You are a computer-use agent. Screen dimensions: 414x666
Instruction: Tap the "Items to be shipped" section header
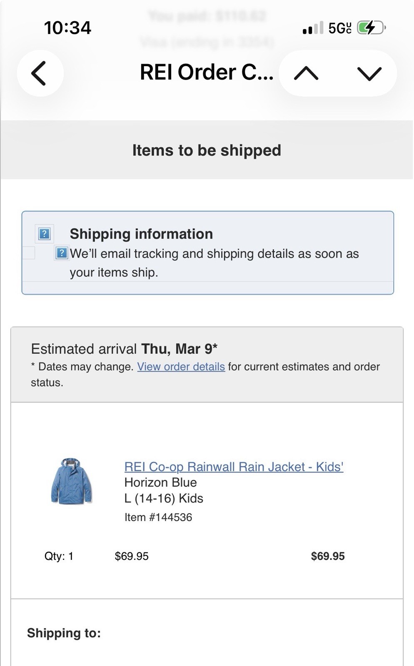[207, 150]
